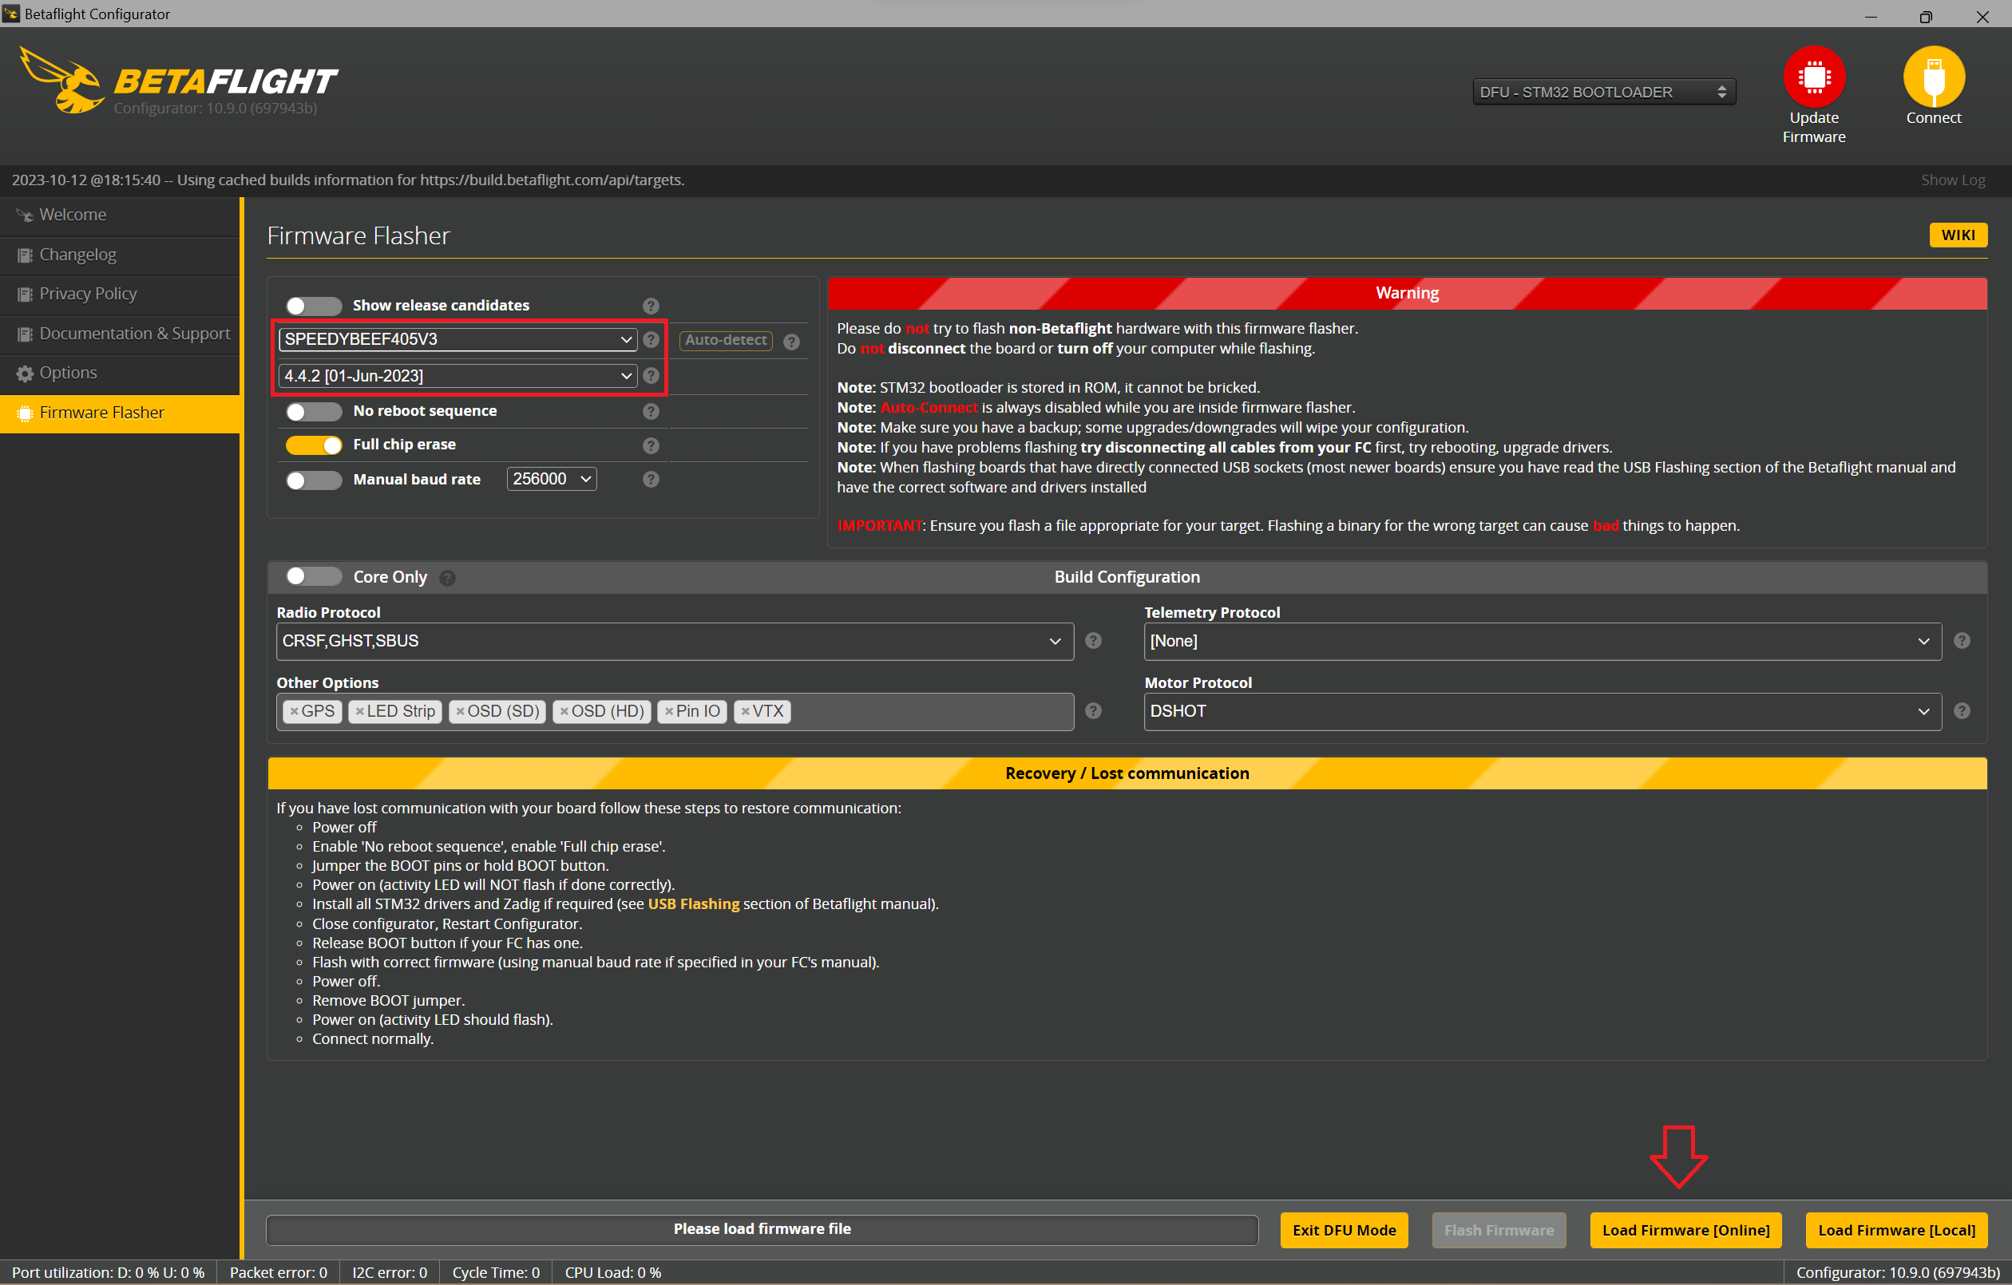Click the Auto-detect button
The height and width of the screenshot is (1285, 2012).
(725, 340)
